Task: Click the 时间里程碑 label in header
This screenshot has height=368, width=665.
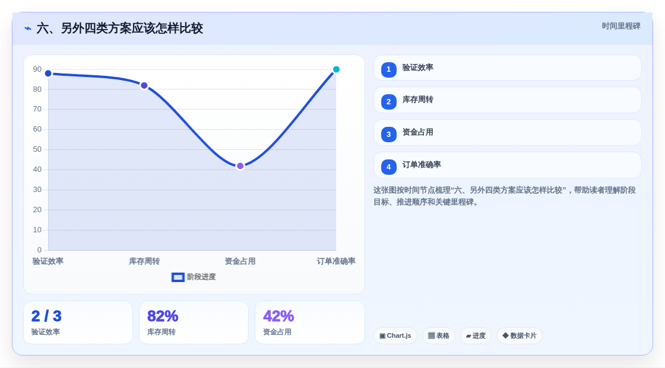Action: [x=621, y=26]
